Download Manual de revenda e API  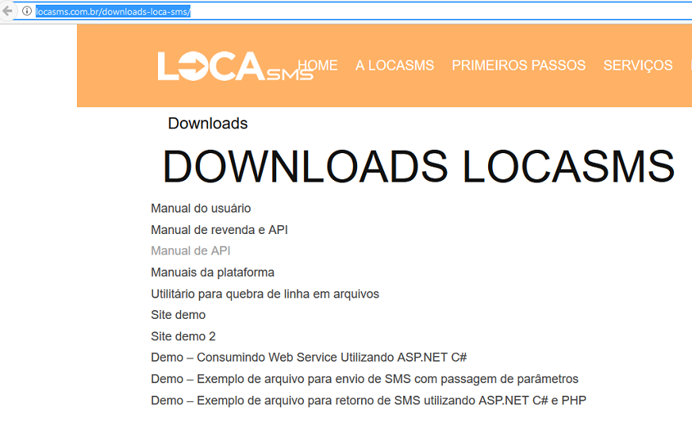pyautogui.click(x=219, y=230)
